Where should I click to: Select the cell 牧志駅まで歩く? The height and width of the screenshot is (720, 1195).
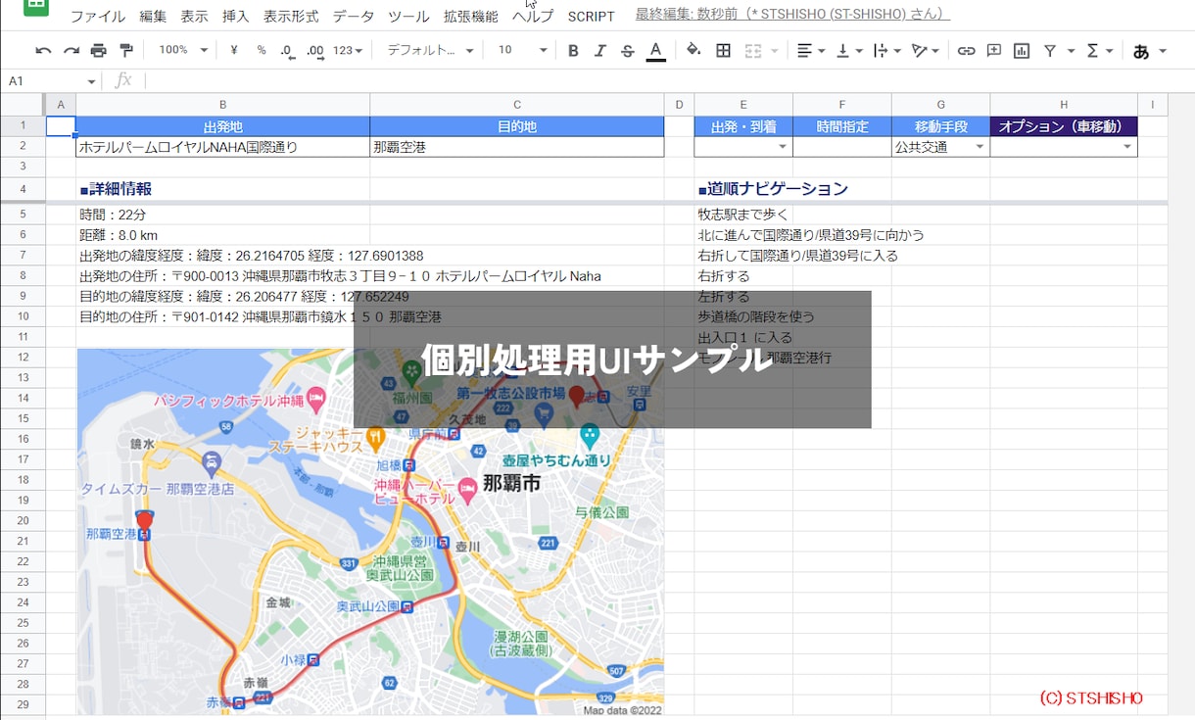pos(743,214)
